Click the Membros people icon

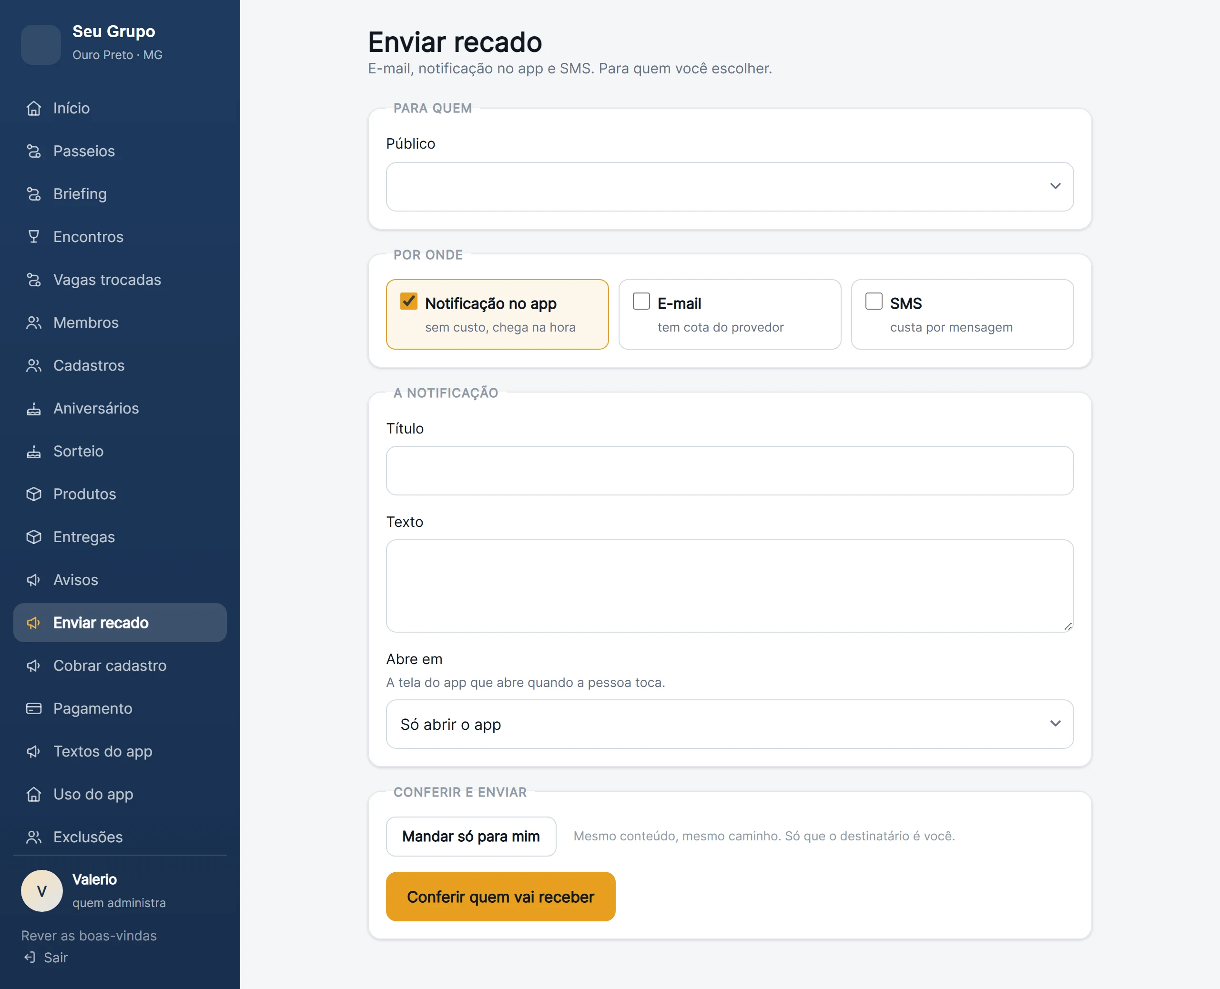tap(34, 323)
